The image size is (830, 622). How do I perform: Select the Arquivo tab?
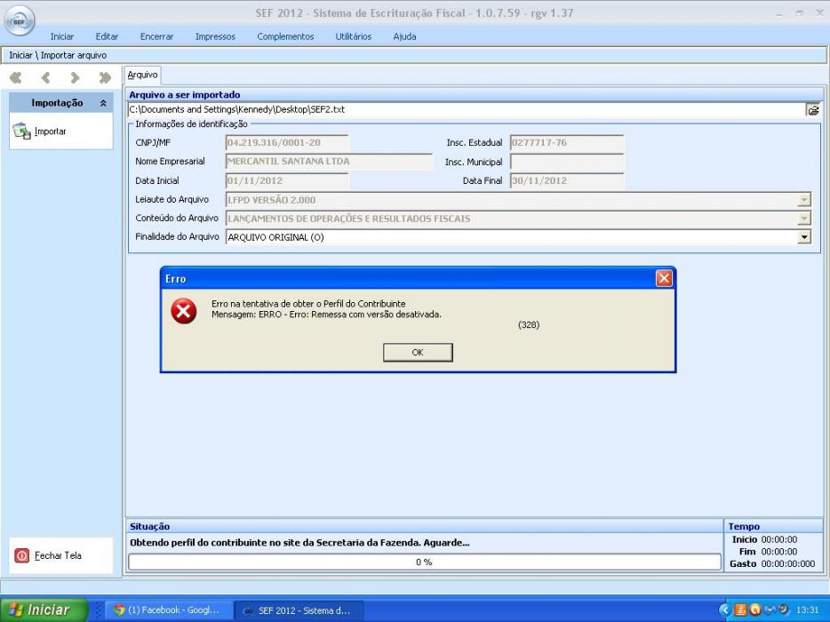pos(142,76)
